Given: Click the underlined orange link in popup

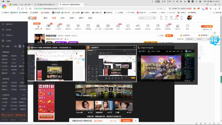Looking at the screenshot, I should coord(98,121).
